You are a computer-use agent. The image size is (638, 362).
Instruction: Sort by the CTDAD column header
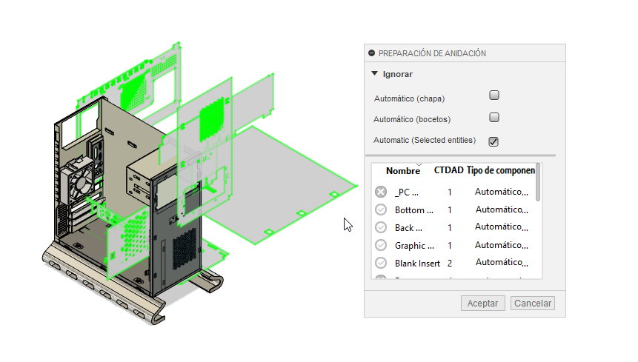click(448, 170)
